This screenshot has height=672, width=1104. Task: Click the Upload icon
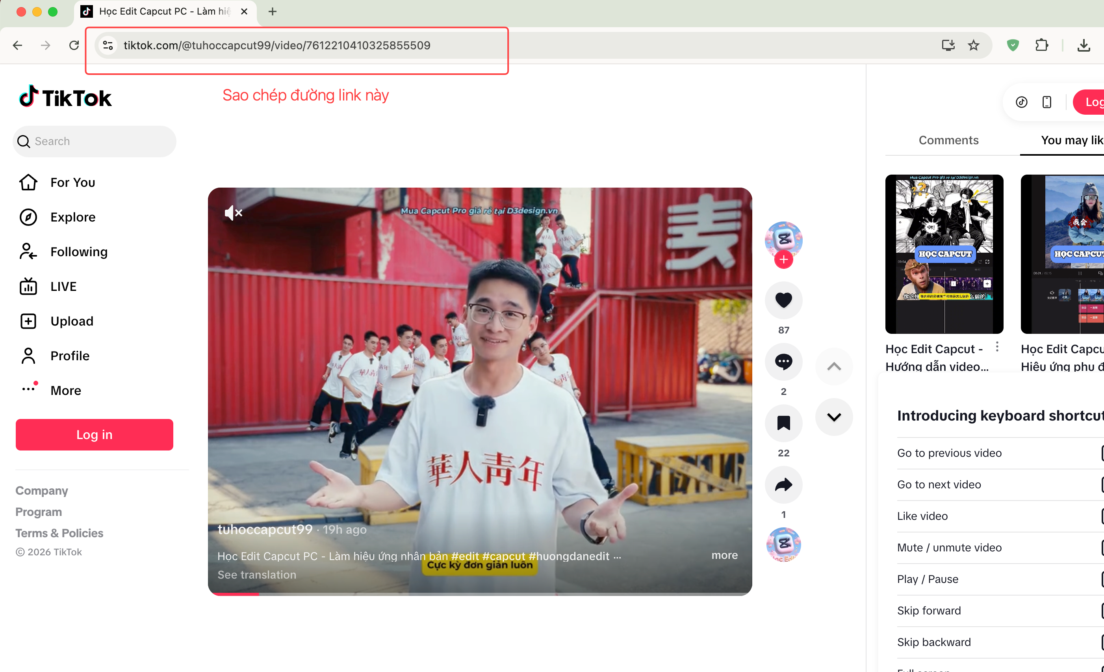(x=28, y=321)
